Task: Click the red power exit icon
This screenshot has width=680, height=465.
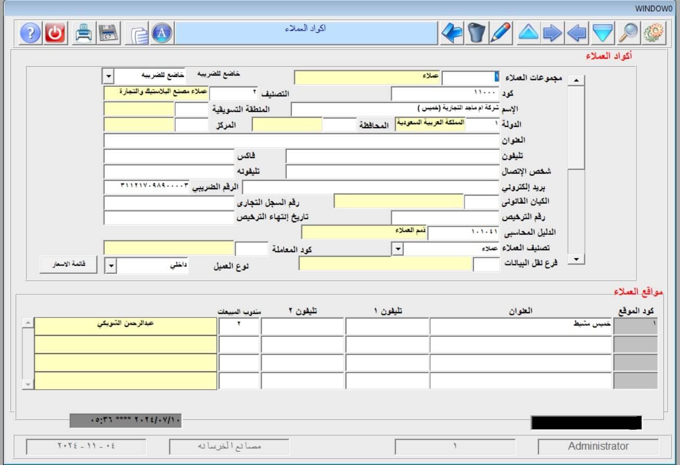Action: pyautogui.click(x=55, y=33)
